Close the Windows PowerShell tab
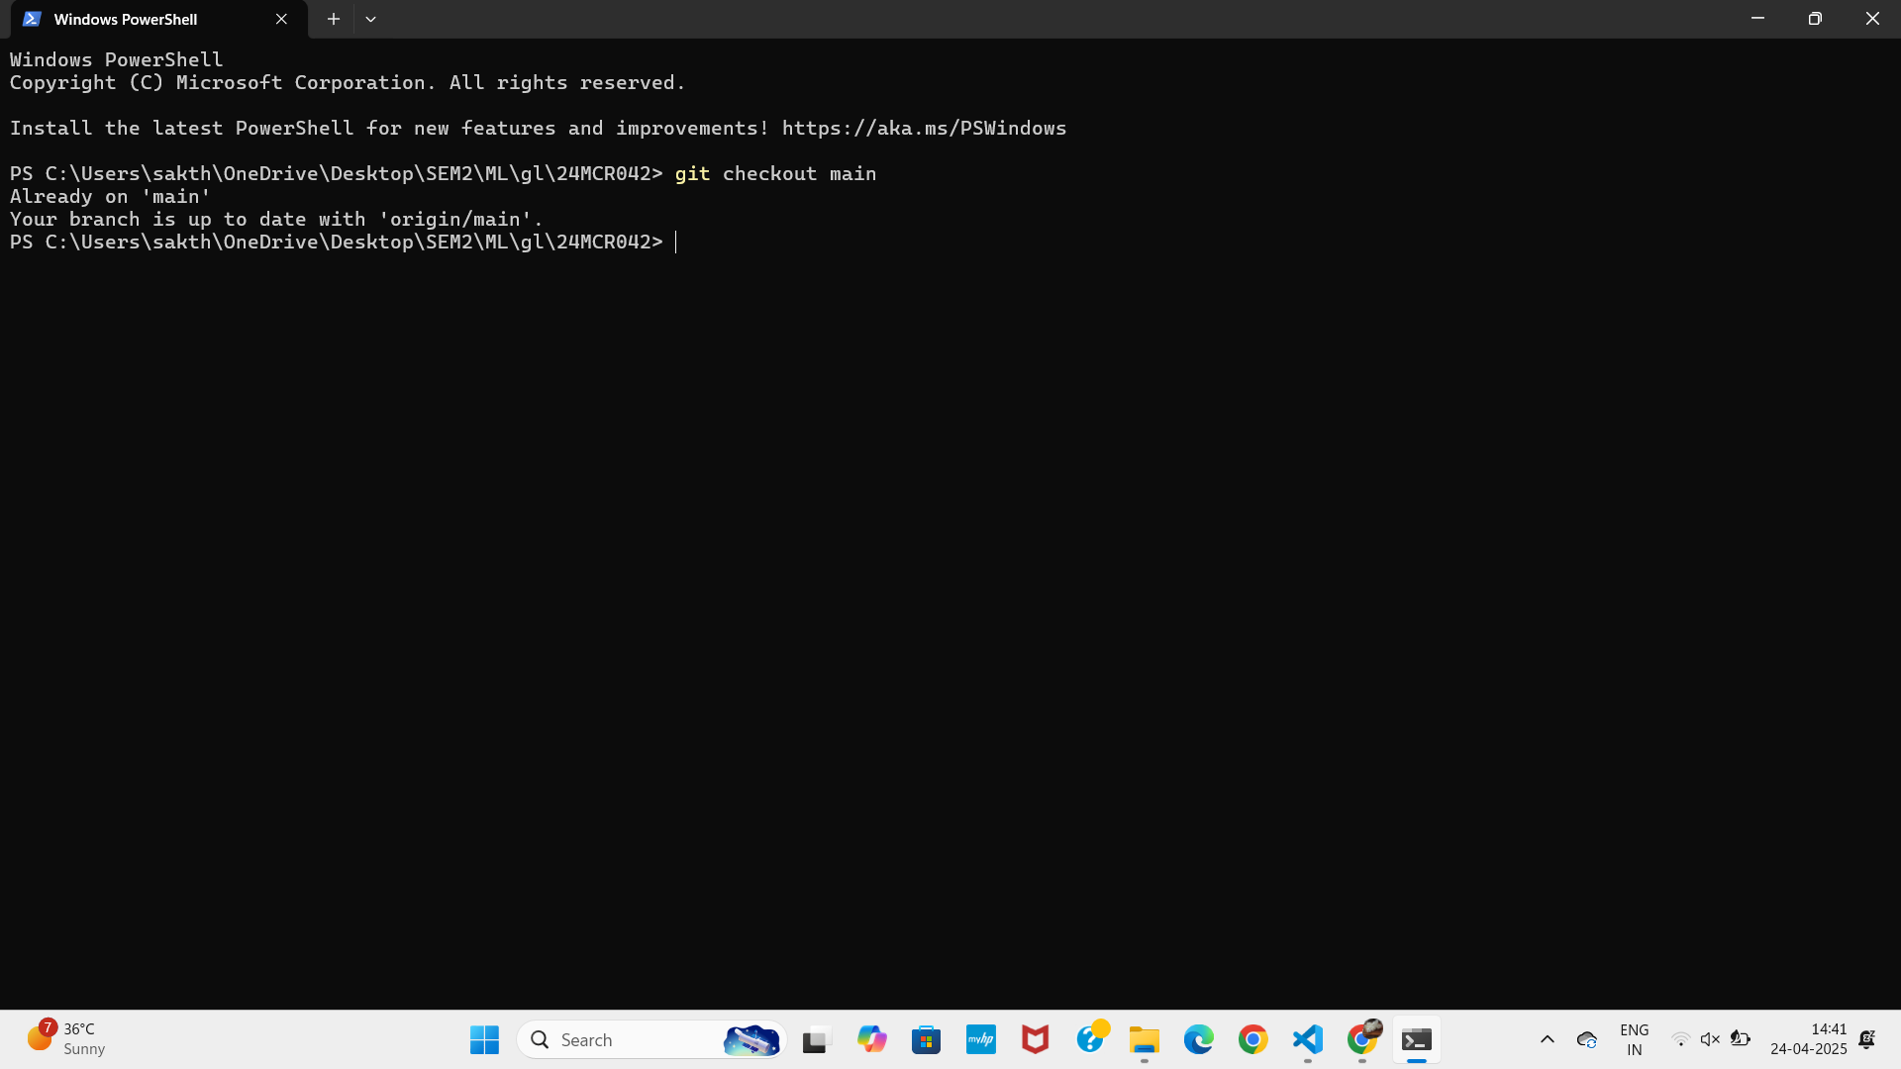The width and height of the screenshot is (1901, 1069). coord(281,19)
